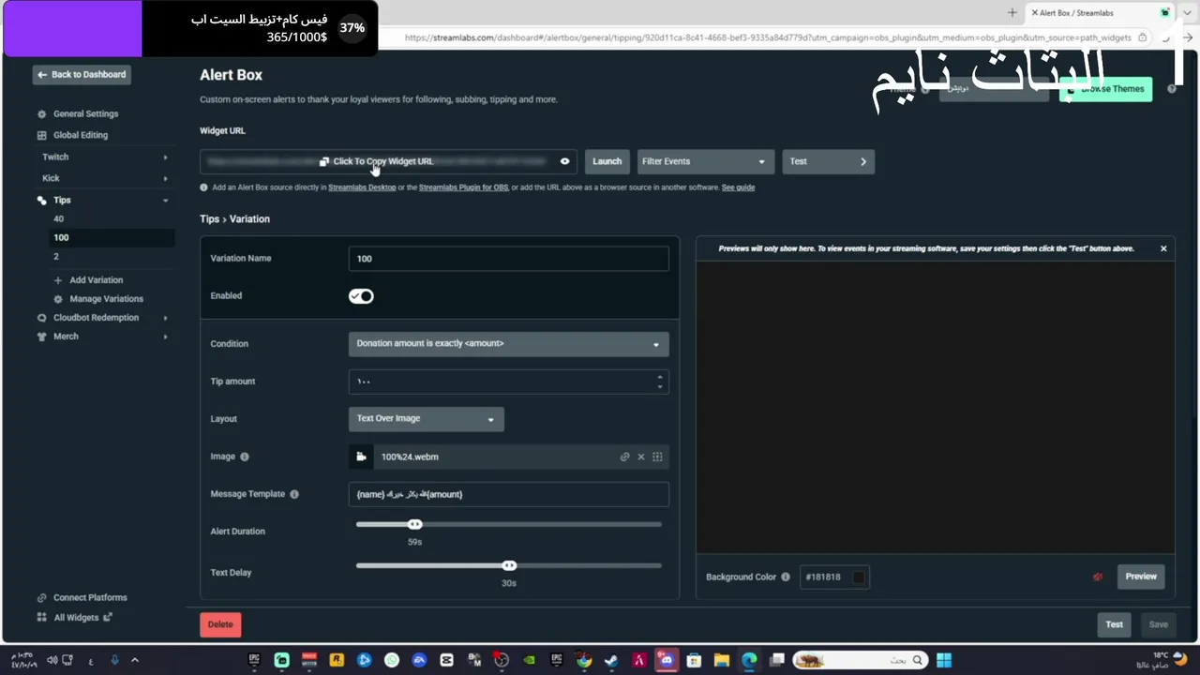
Task: Click the Windows Start button
Action: [944, 660]
